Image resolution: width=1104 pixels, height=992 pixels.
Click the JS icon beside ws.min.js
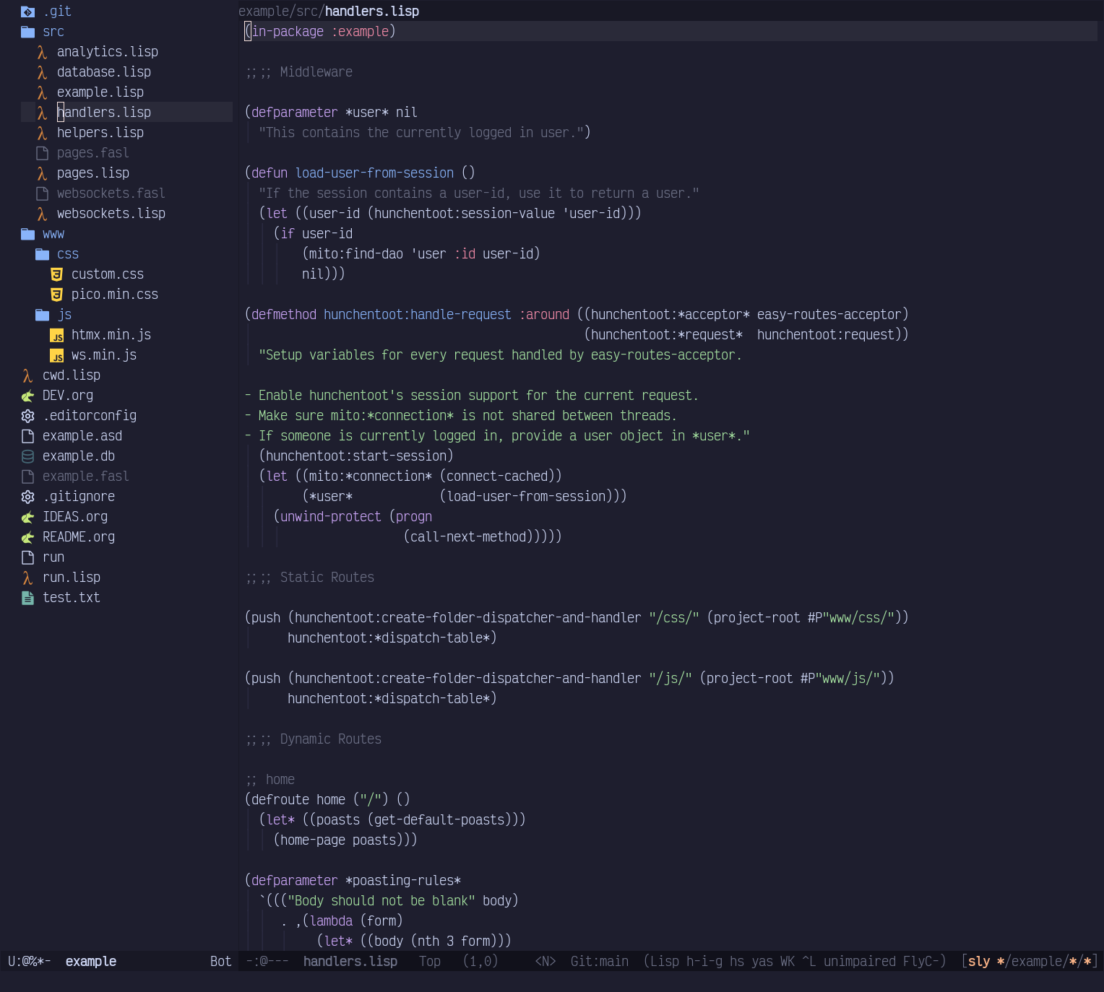point(56,355)
